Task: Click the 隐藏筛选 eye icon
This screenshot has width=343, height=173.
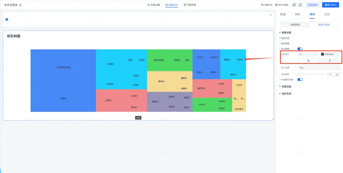Action: point(262,5)
